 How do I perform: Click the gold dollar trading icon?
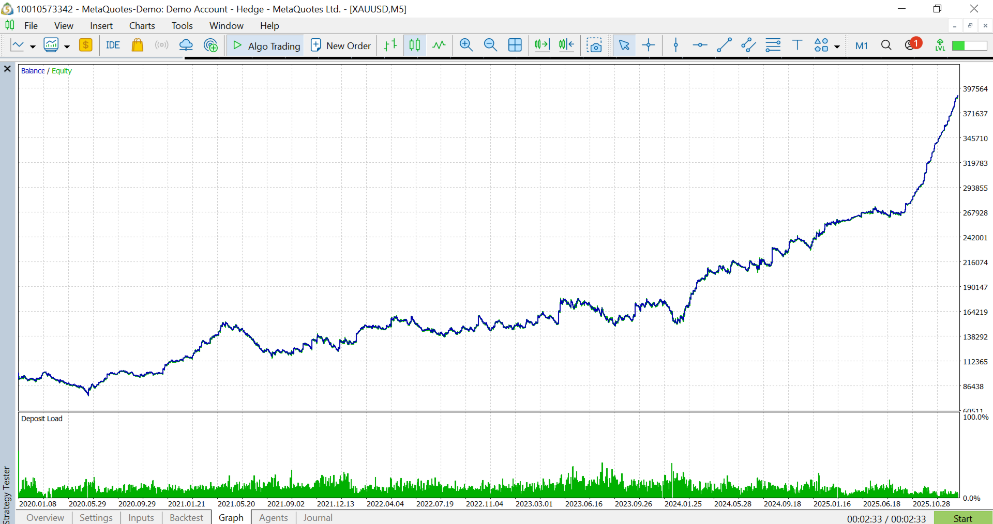[86, 45]
